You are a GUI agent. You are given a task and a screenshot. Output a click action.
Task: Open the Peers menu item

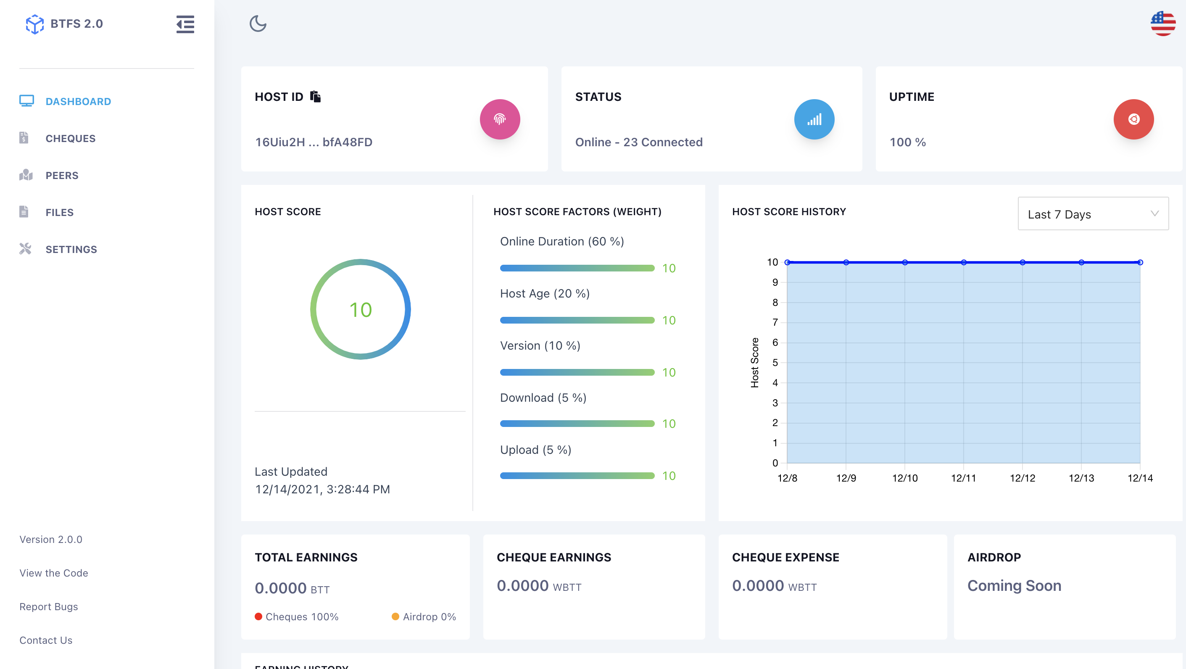pos(62,175)
